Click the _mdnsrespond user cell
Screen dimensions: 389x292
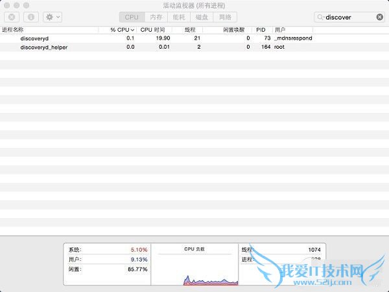click(293, 38)
